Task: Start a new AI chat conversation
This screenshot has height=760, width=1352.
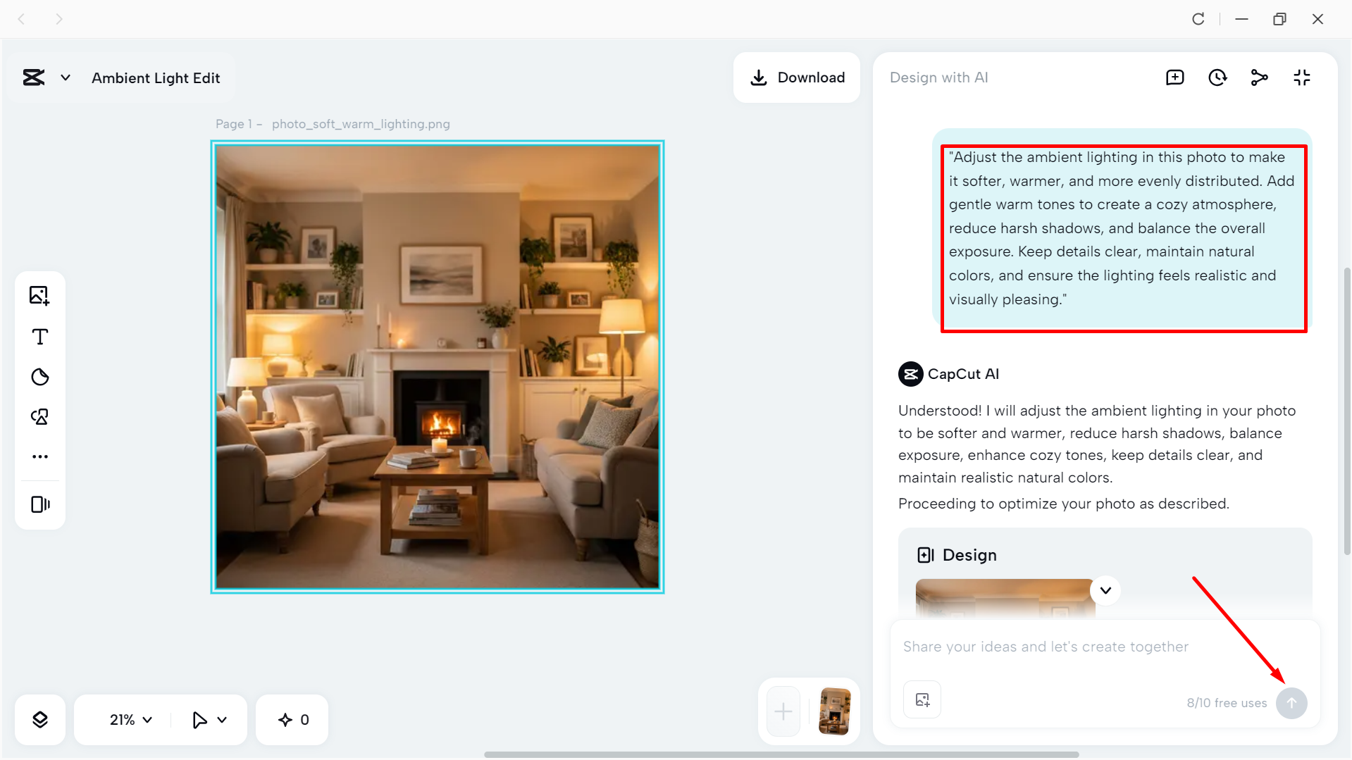Action: tap(1174, 77)
